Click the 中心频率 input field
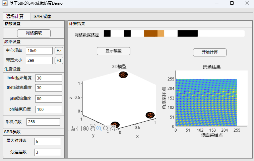 tap(39, 51)
